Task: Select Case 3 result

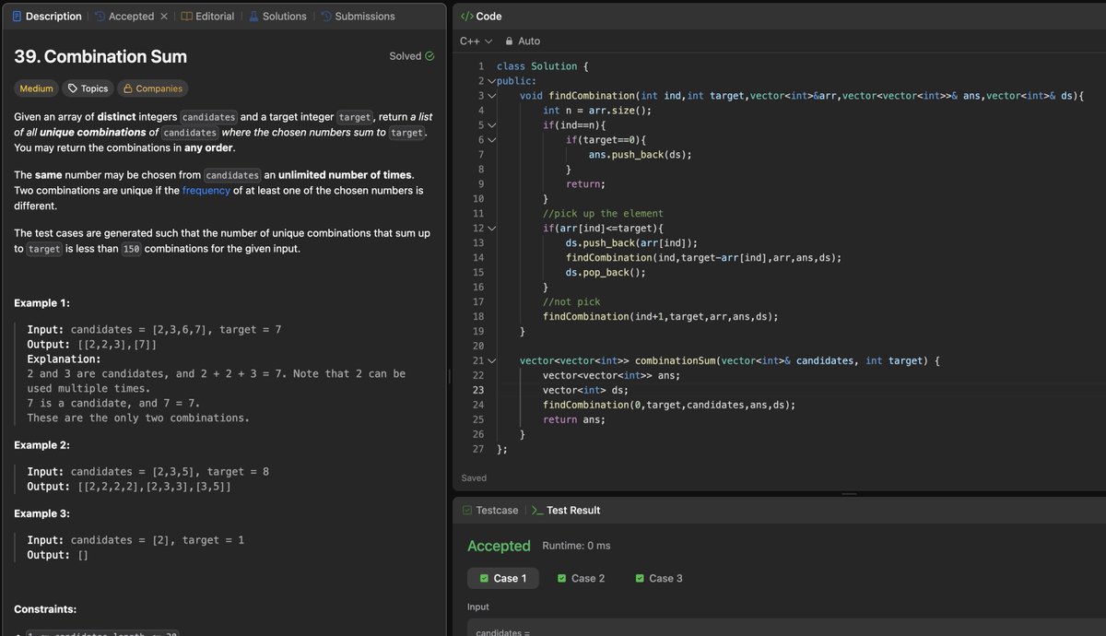Action: [659, 578]
